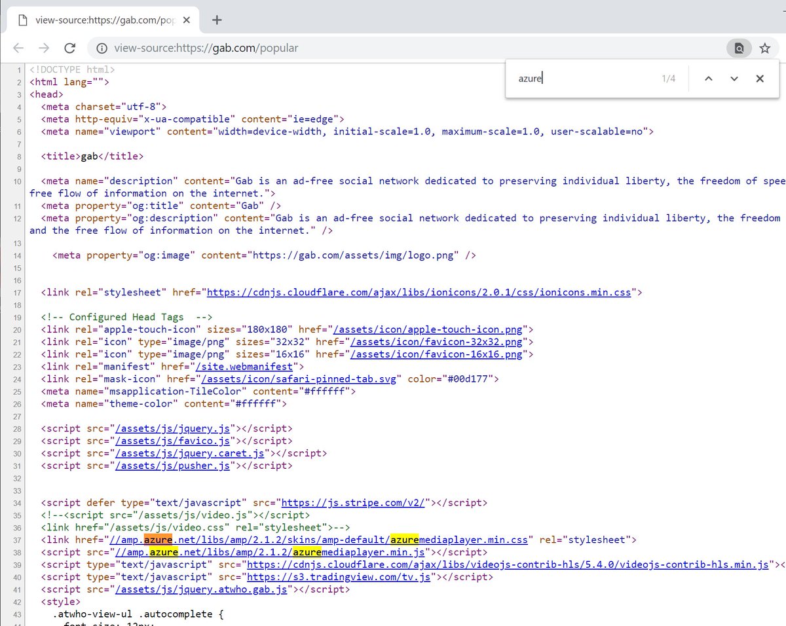
Task: Open the /assets/js/jquery.js script link
Action: pyautogui.click(x=173, y=428)
